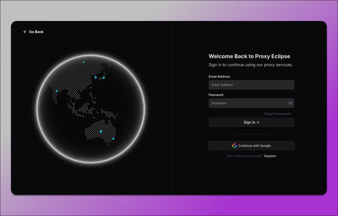Screen dimensions: 338x216
Task: Click the Continue with Google label
Action: pyautogui.click(x=254, y=146)
